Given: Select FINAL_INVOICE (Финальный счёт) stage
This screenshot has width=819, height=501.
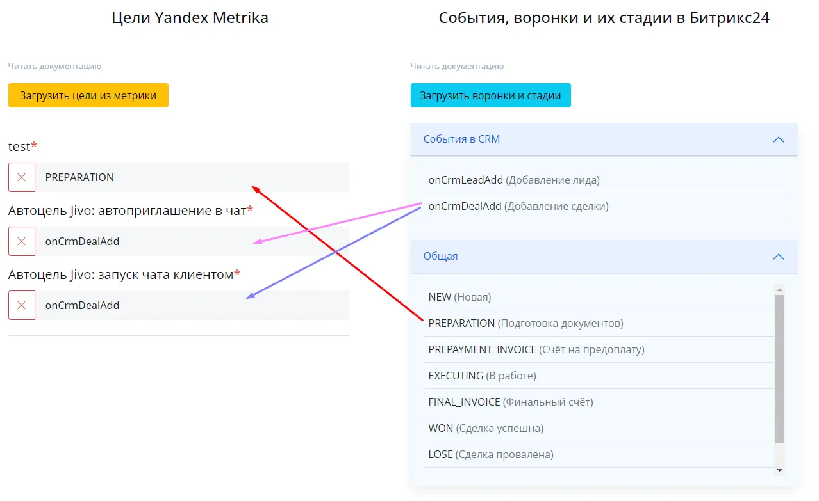Looking at the screenshot, I should click(599, 402).
